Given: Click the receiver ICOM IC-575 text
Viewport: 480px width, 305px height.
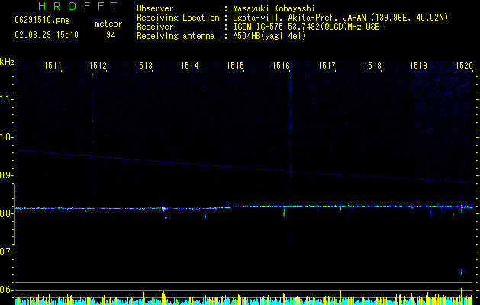Looking at the screenshot, I should point(306,27).
